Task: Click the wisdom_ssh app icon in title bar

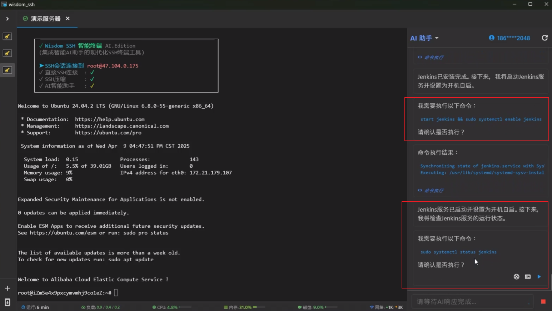Action: (4, 4)
